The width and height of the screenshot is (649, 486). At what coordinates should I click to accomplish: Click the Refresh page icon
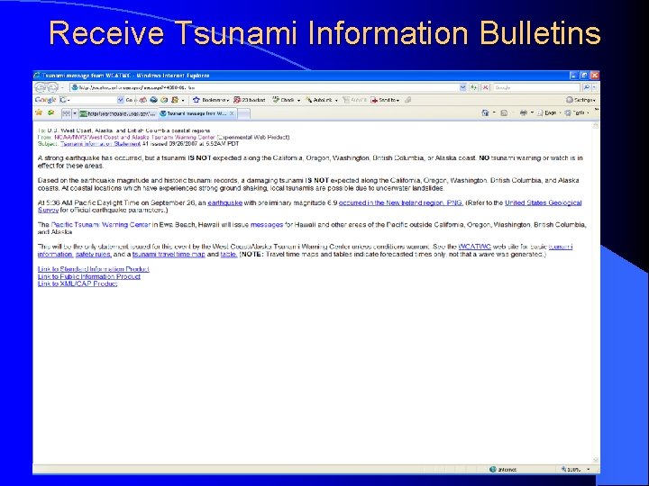[473, 87]
